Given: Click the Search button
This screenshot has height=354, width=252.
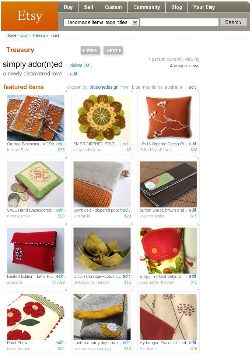Looking at the screenshot, I should click(233, 22).
